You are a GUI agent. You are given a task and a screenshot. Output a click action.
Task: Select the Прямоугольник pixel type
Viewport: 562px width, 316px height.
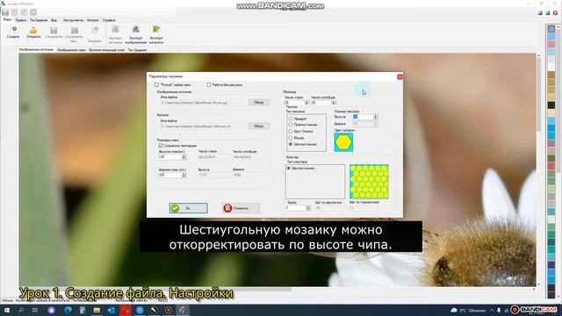tap(291, 125)
